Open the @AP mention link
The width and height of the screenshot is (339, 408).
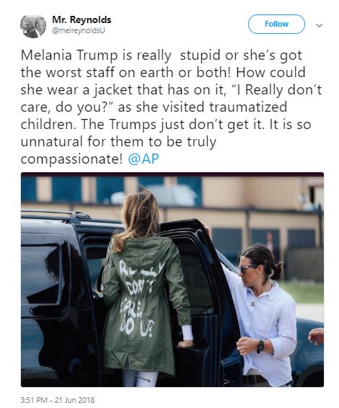[x=144, y=159]
